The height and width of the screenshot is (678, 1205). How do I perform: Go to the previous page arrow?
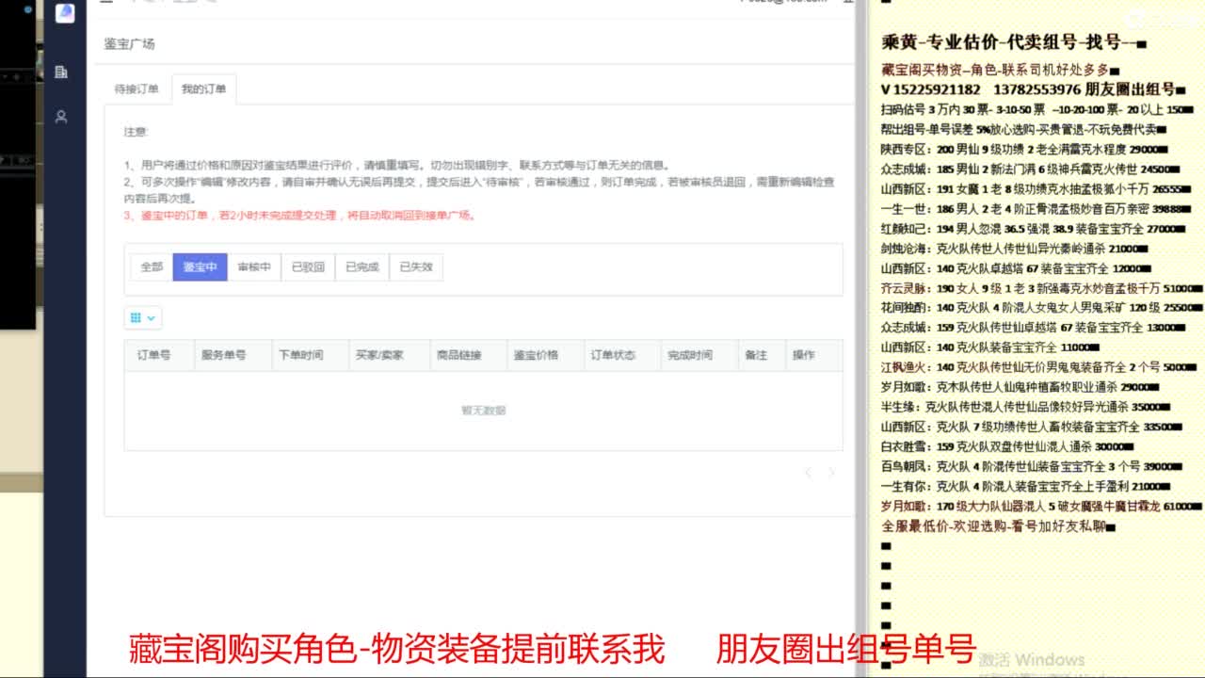(808, 473)
